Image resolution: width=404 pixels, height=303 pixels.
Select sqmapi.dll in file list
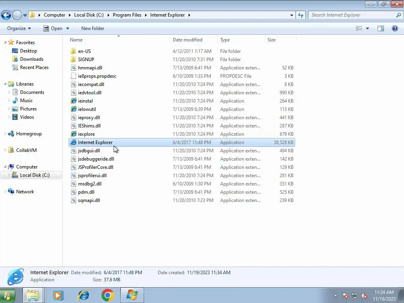click(x=89, y=200)
